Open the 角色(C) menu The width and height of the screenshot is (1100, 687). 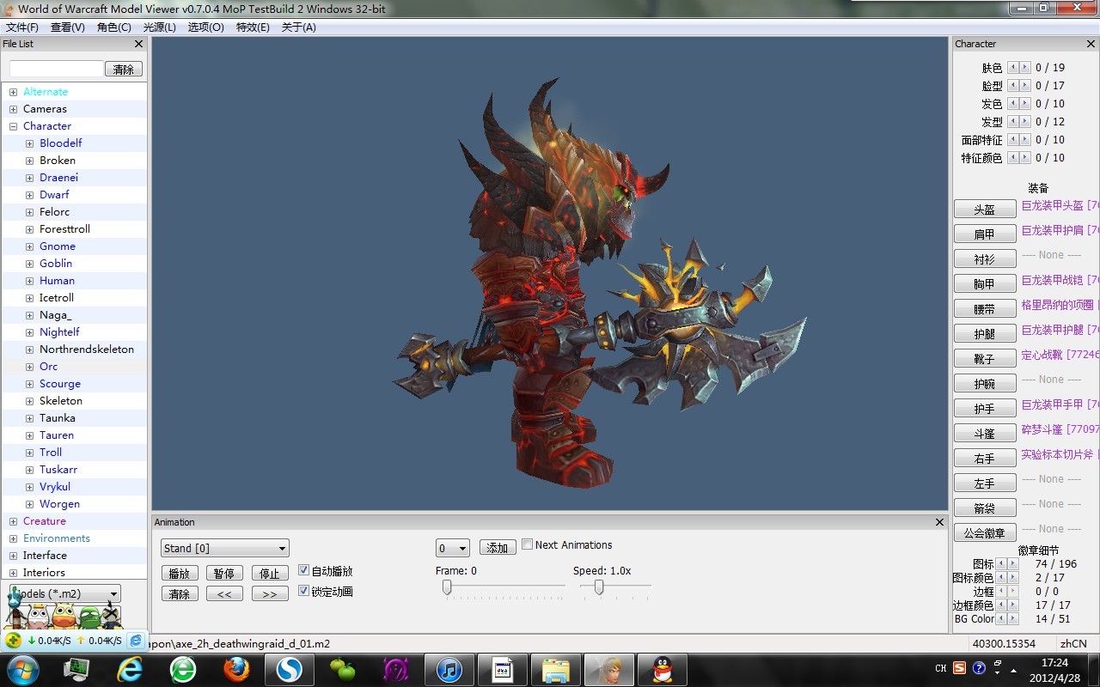click(113, 27)
